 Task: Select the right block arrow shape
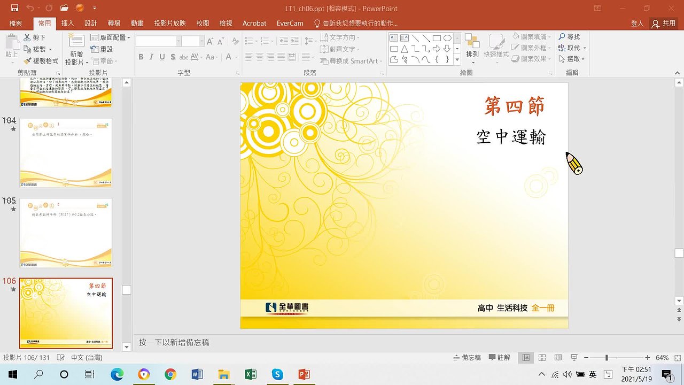coord(437,49)
